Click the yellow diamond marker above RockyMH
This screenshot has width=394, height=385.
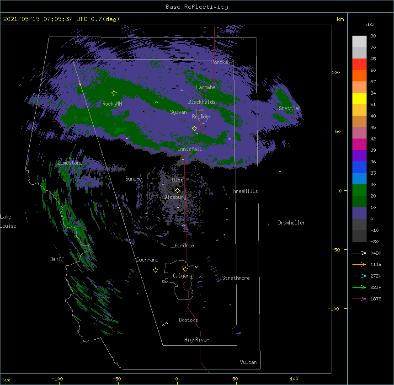[x=114, y=93]
